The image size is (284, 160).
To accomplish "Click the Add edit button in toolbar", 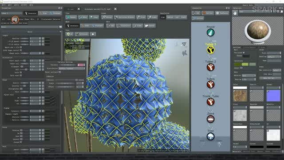I will coord(110,26).
